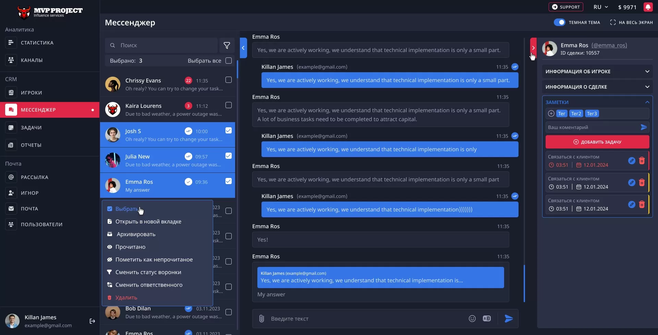Click the filter funnel icon beside search
This screenshot has width=658, height=335.
(x=227, y=46)
